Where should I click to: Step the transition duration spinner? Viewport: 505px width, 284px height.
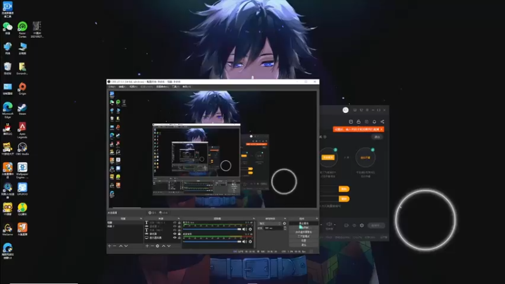pos(285,228)
